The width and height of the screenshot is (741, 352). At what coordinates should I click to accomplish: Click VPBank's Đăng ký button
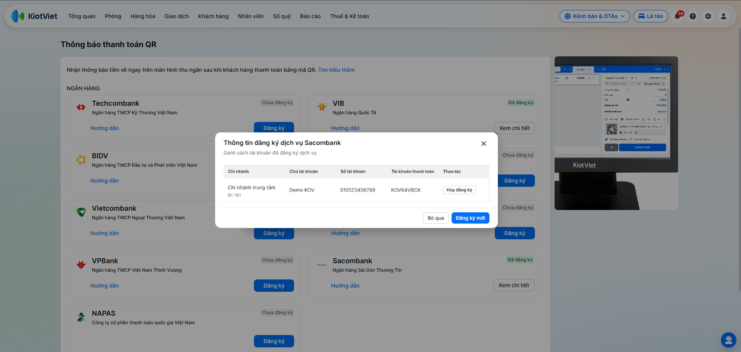[x=274, y=286]
